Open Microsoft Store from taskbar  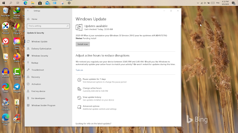[40, 3]
